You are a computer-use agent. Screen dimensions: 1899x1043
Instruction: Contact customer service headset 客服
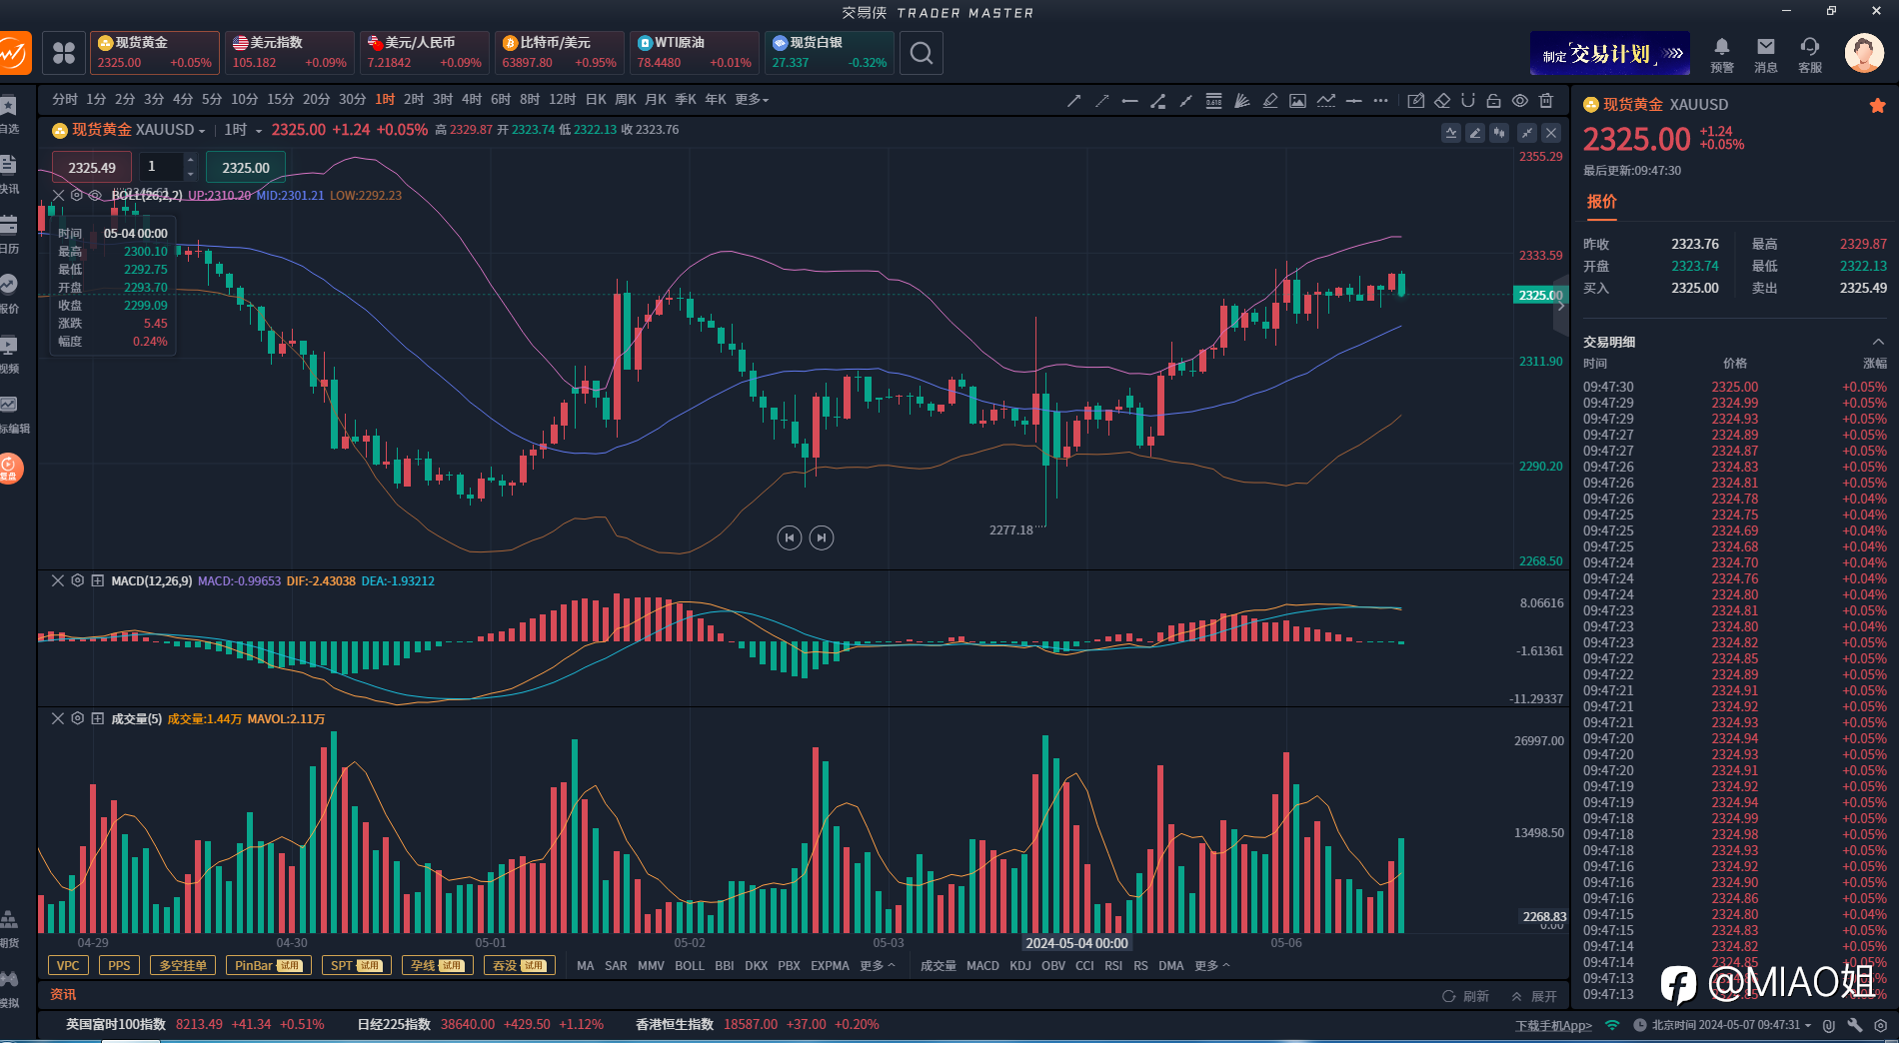pos(1810,55)
